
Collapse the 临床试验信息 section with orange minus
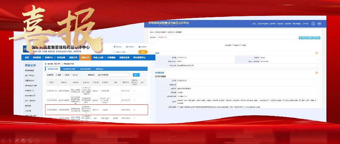pyautogui.click(x=317, y=73)
